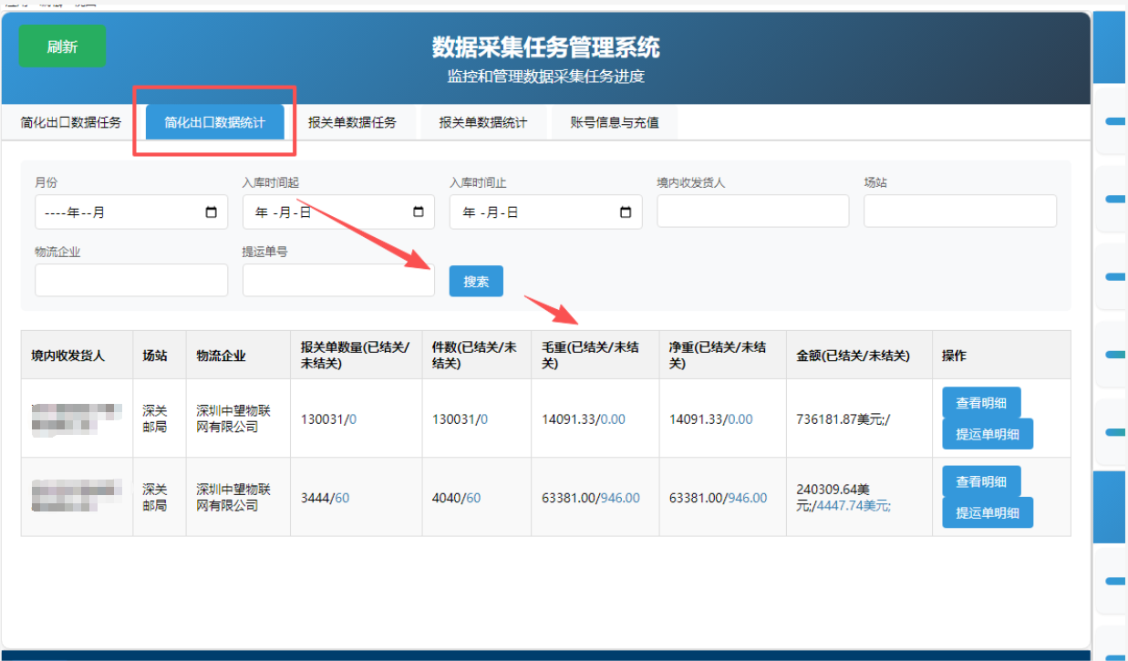The width and height of the screenshot is (1128, 661).
Task: Focus the 境内收发货人 filter input
Action: [x=752, y=211]
